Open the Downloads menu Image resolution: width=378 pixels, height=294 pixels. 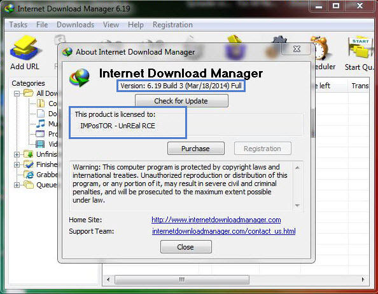tap(75, 25)
